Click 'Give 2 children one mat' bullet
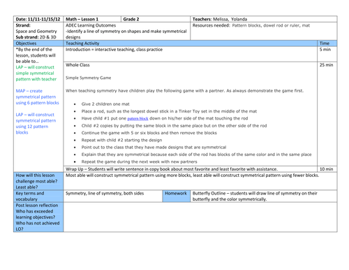This screenshot has width=349, height=270. click(105, 104)
